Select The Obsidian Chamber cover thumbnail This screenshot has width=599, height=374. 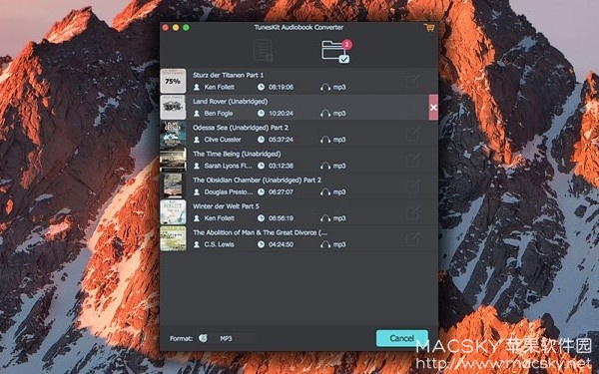point(173,186)
